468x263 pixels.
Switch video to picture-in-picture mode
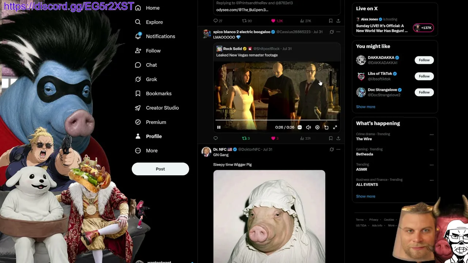coord(326,127)
